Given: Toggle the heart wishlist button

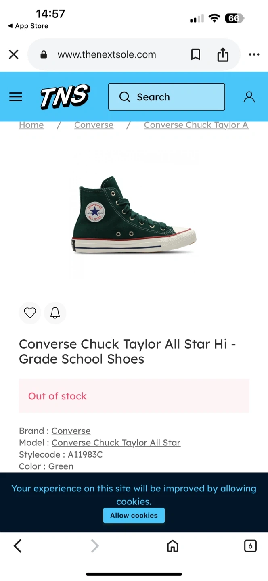Looking at the screenshot, I should click(x=30, y=313).
